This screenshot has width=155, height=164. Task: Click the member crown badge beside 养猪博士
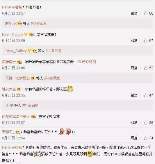click(x=19, y=62)
